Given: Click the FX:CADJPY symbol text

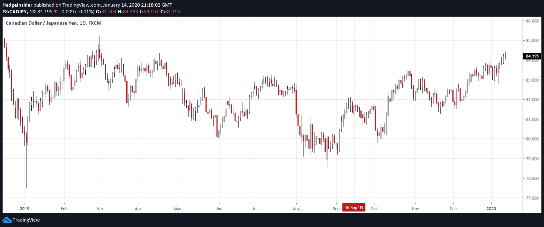Looking at the screenshot, I should [x=14, y=12].
